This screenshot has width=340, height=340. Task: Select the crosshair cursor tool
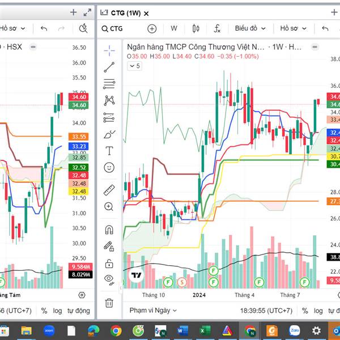[x=109, y=51]
